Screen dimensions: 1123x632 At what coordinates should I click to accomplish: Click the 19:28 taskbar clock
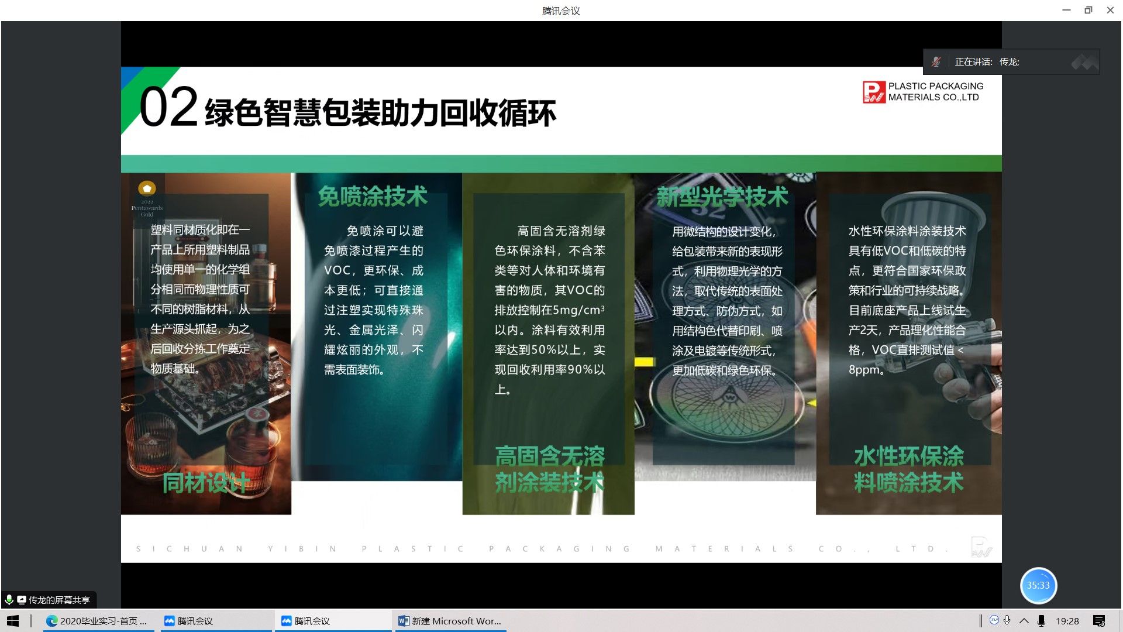point(1067,621)
